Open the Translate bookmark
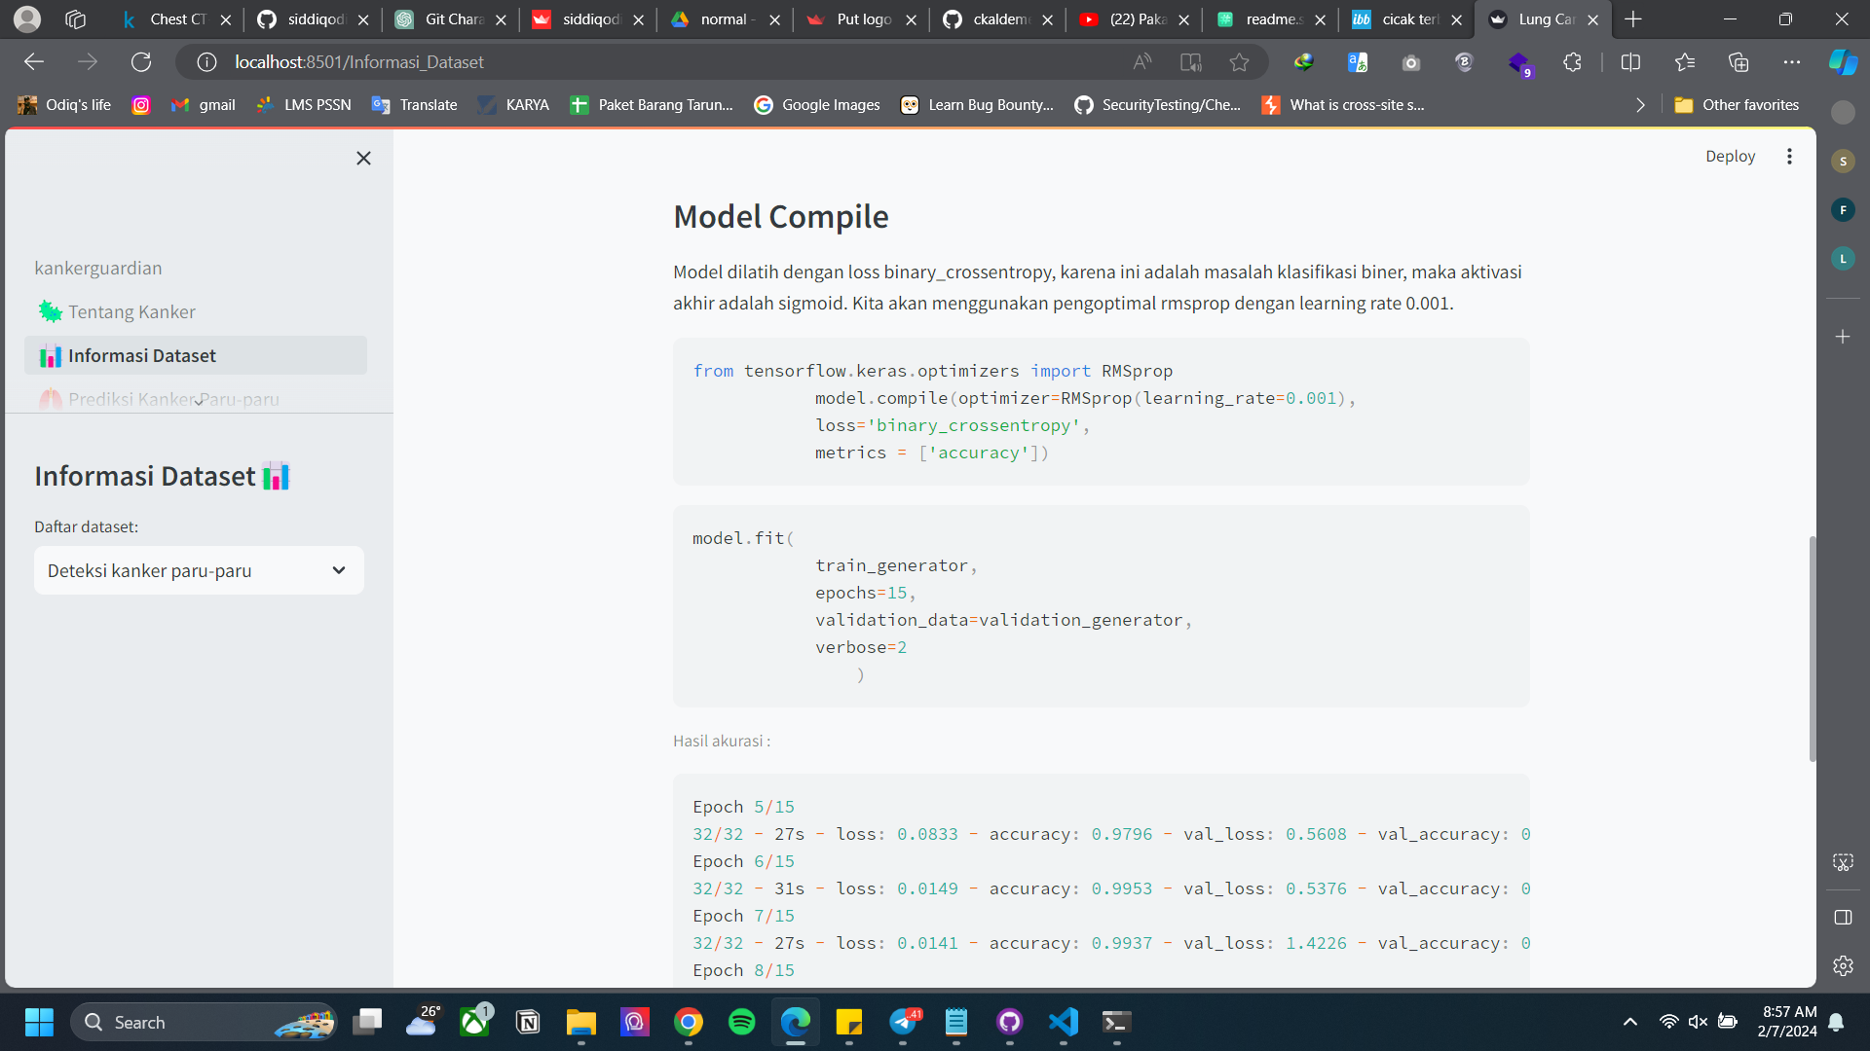 415,105
